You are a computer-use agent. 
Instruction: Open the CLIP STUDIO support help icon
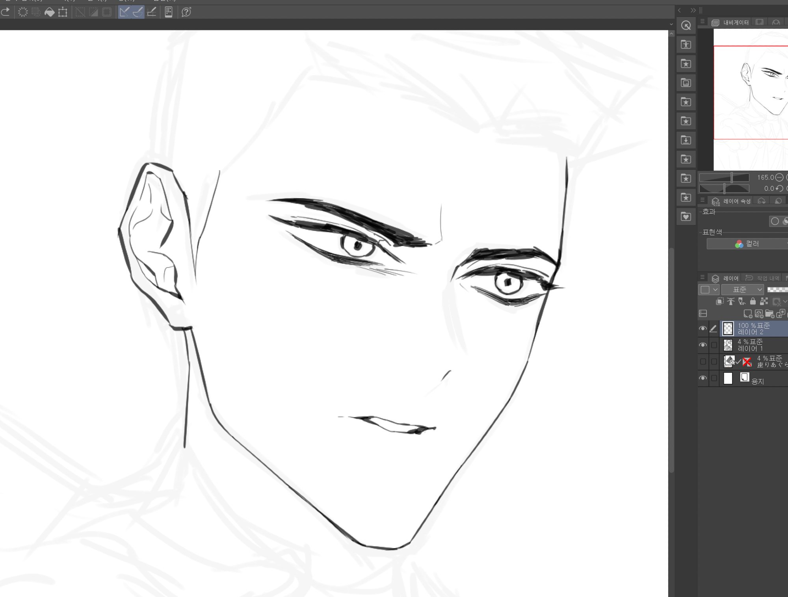click(186, 12)
